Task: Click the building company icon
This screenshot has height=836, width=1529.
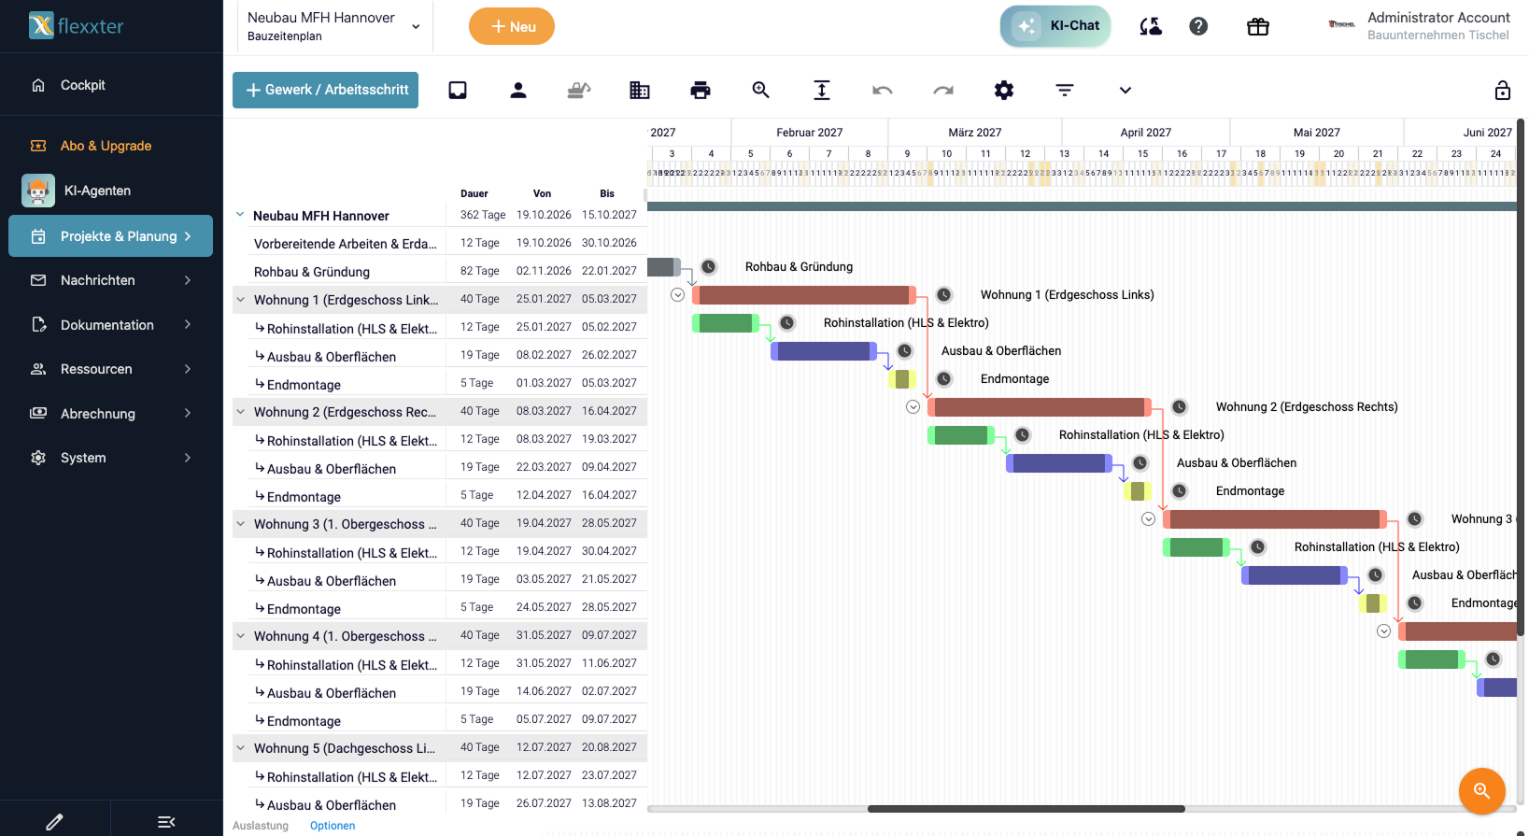Action: (640, 90)
